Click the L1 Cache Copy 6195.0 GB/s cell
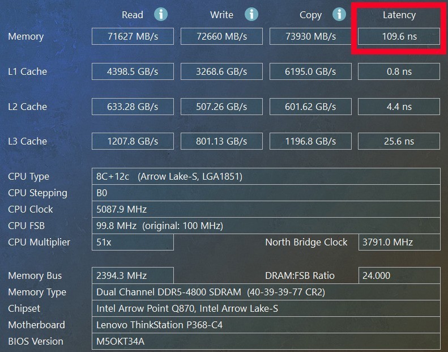Screen dimensions: 448x352 (310, 71)
